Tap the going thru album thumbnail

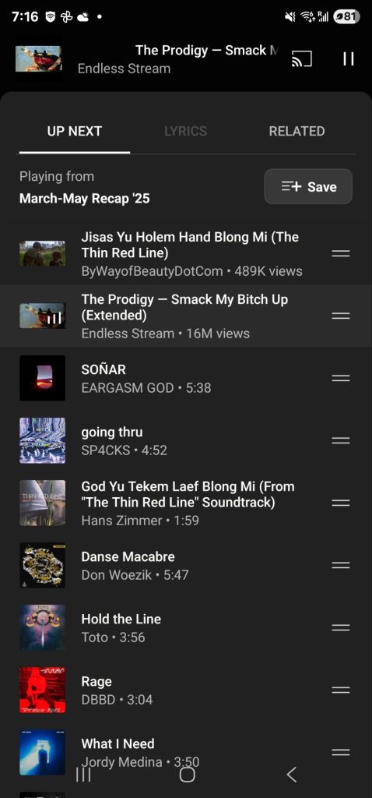(x=42, y=440)
